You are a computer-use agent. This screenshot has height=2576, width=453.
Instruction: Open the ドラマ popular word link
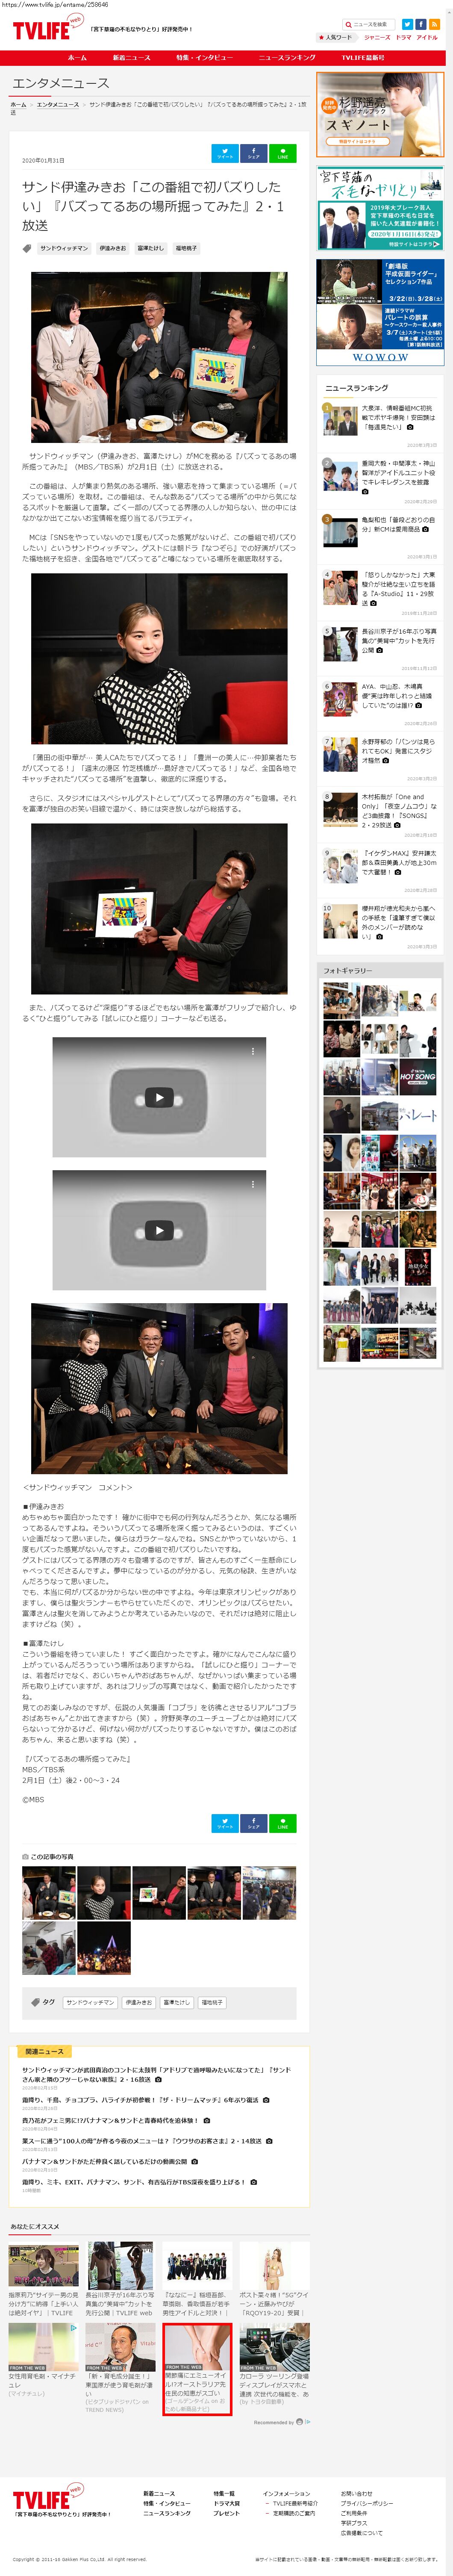403,37
